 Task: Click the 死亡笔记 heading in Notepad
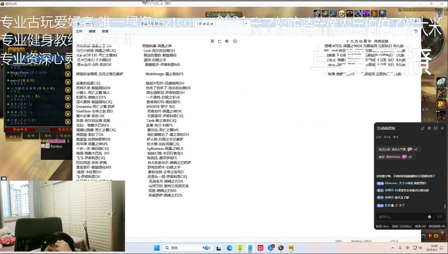[x=224, y=41]
